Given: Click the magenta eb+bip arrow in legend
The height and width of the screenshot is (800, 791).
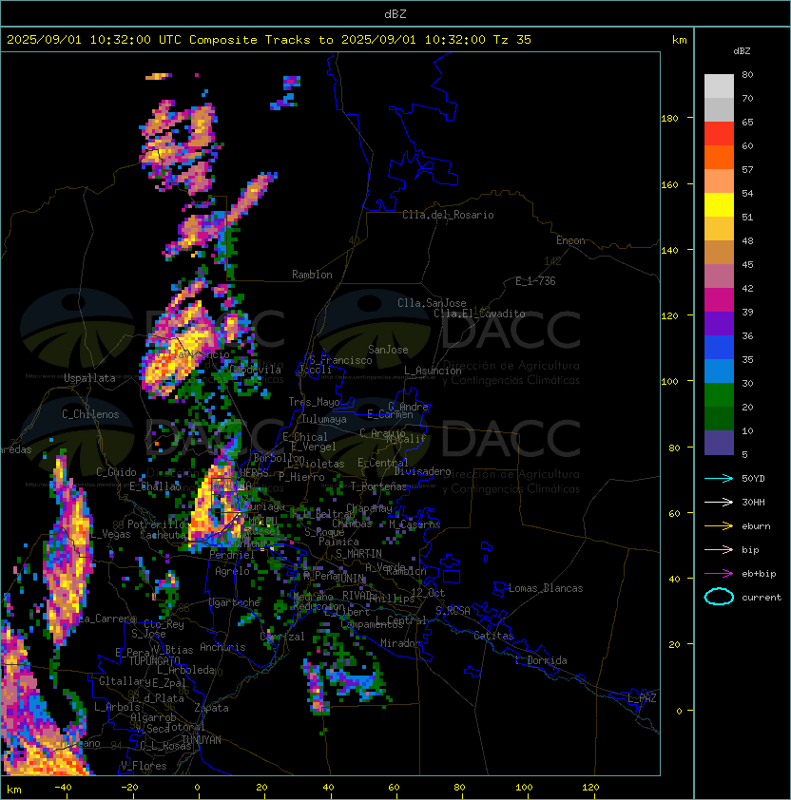Looking at the screenshot, I should 719,574.
